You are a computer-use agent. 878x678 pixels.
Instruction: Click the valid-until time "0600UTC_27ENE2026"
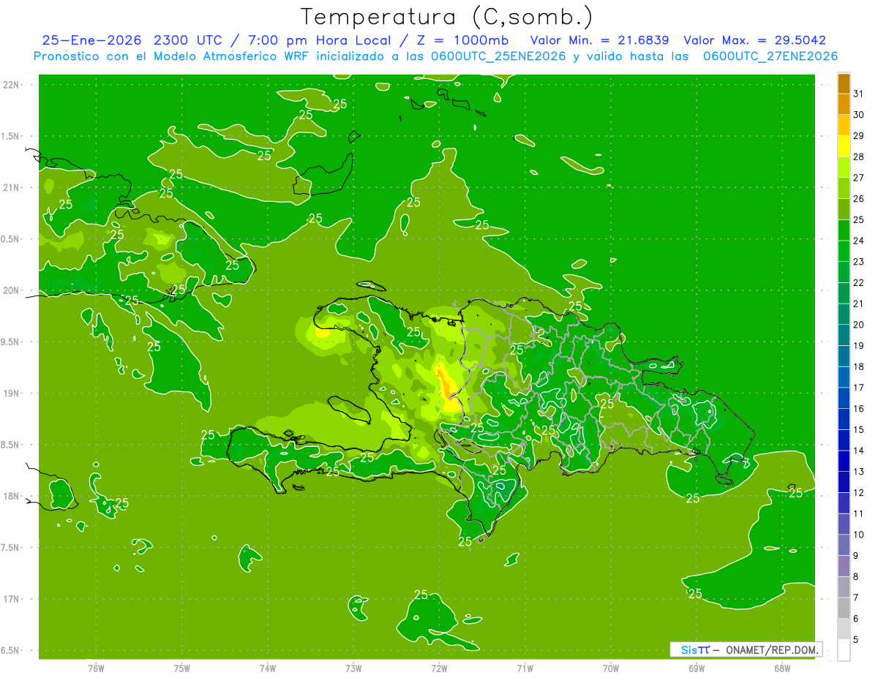pyautogui.click(x=770, y=56)
